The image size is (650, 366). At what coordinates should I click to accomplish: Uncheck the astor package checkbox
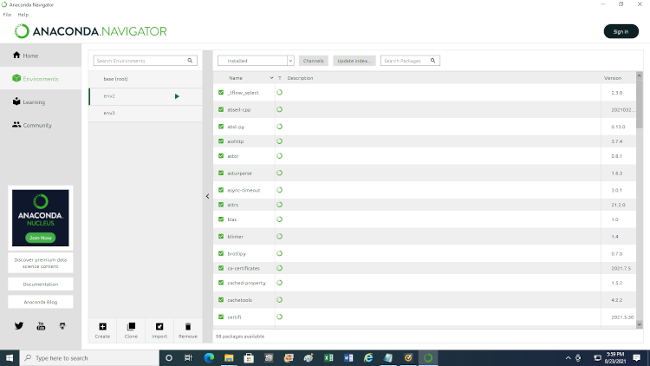pos(221,156)
